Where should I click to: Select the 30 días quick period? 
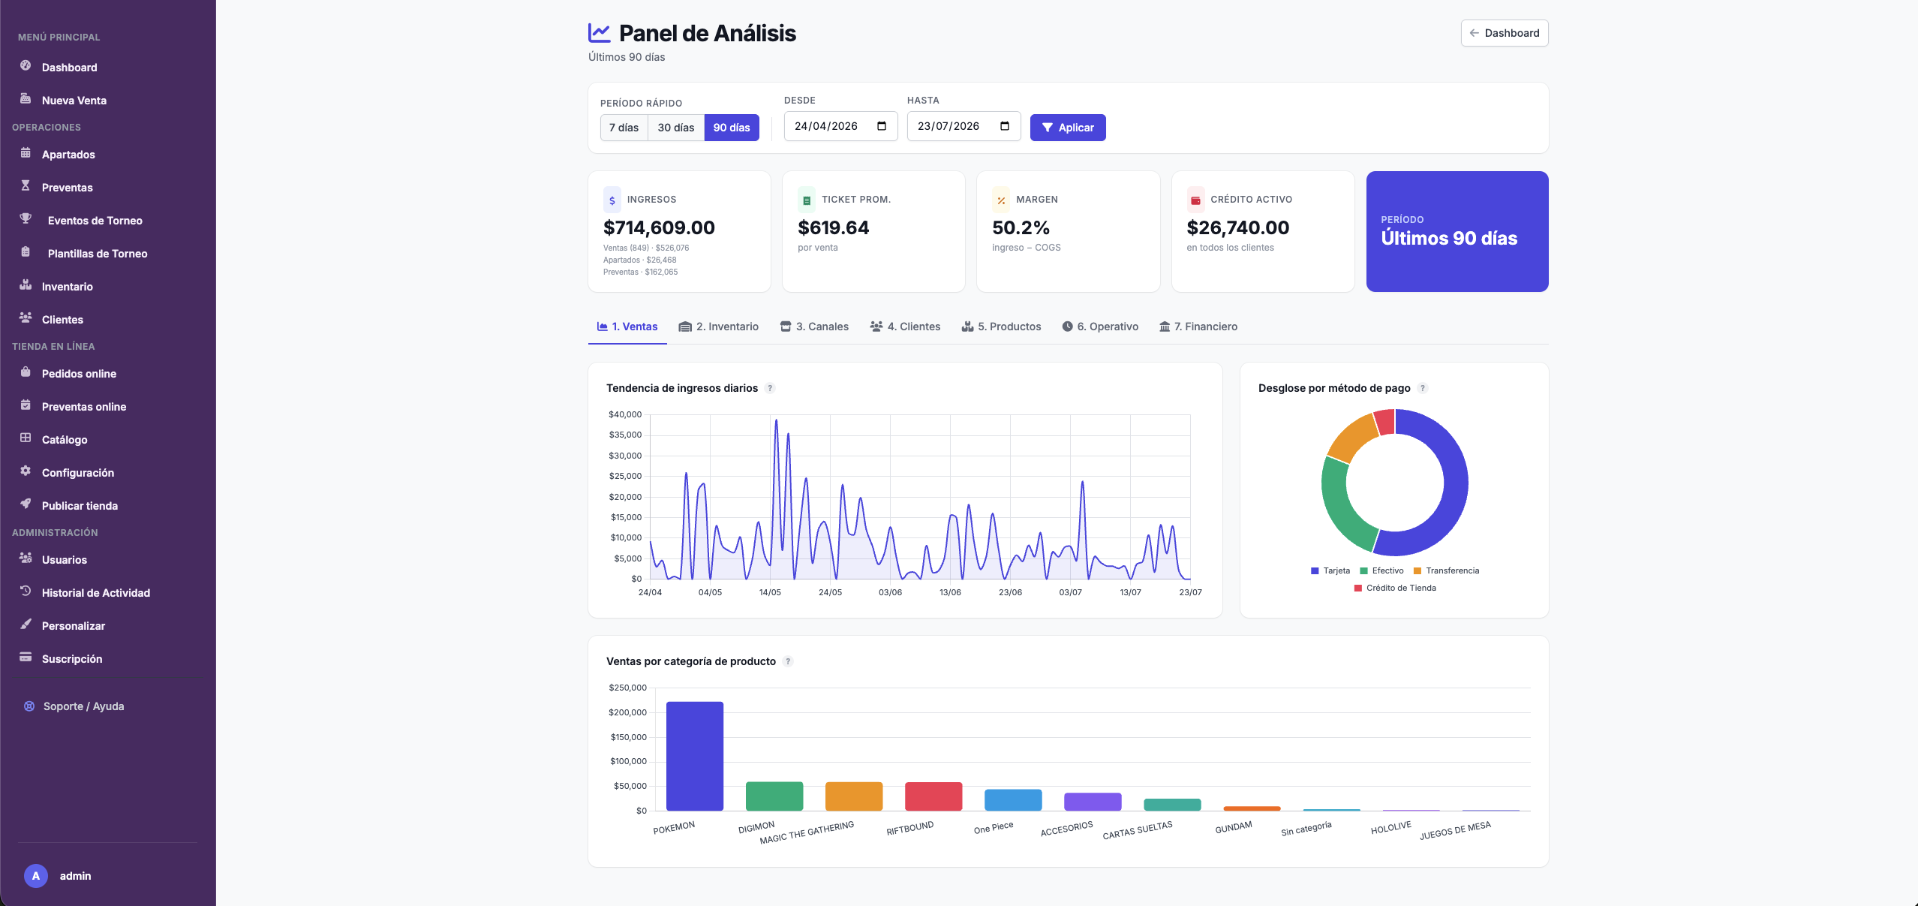click(x=676, y=128)
